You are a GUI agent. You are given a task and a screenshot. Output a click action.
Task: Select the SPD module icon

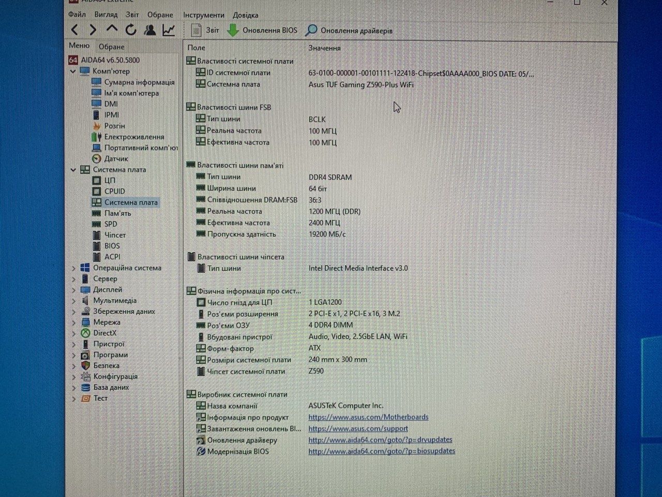point(96,224)
